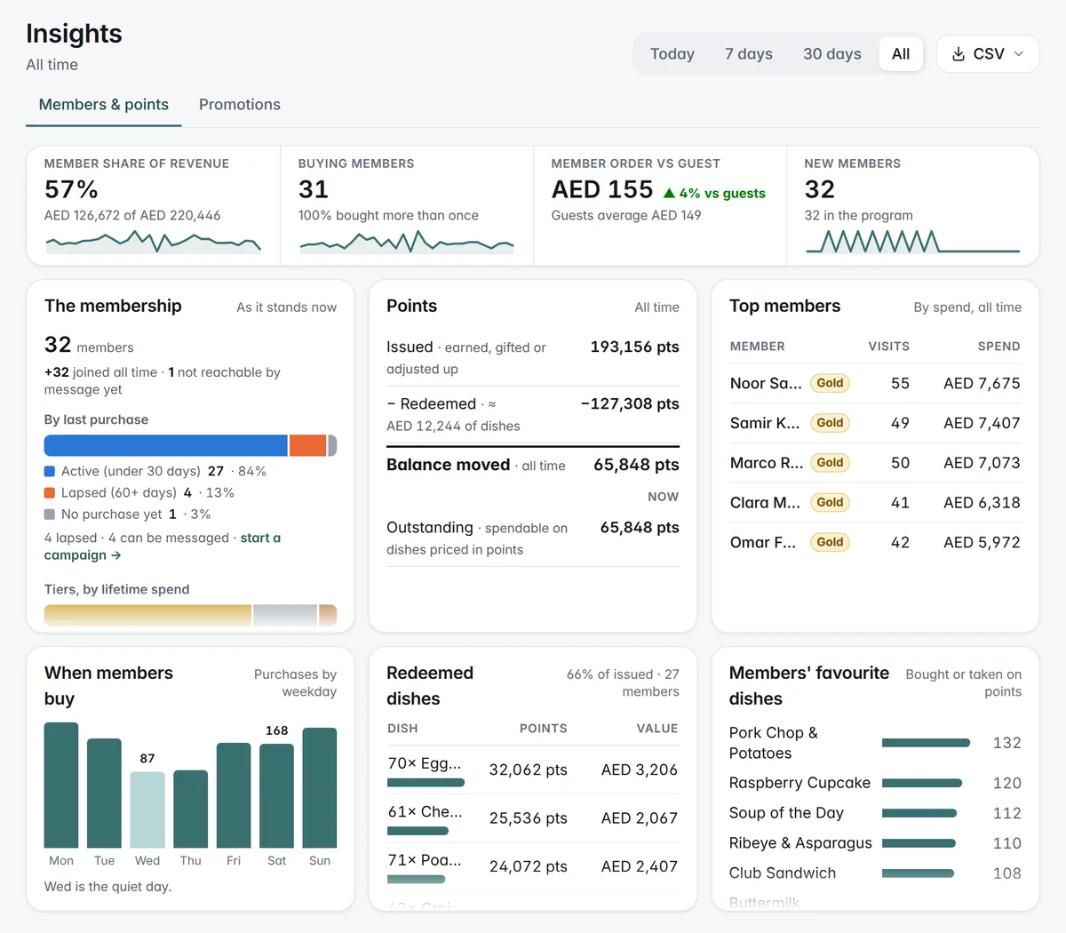Click the Tuesday bar in weekday chart
The height and width of the screenshot is (933, 1066).
click(x=104, y=793)
